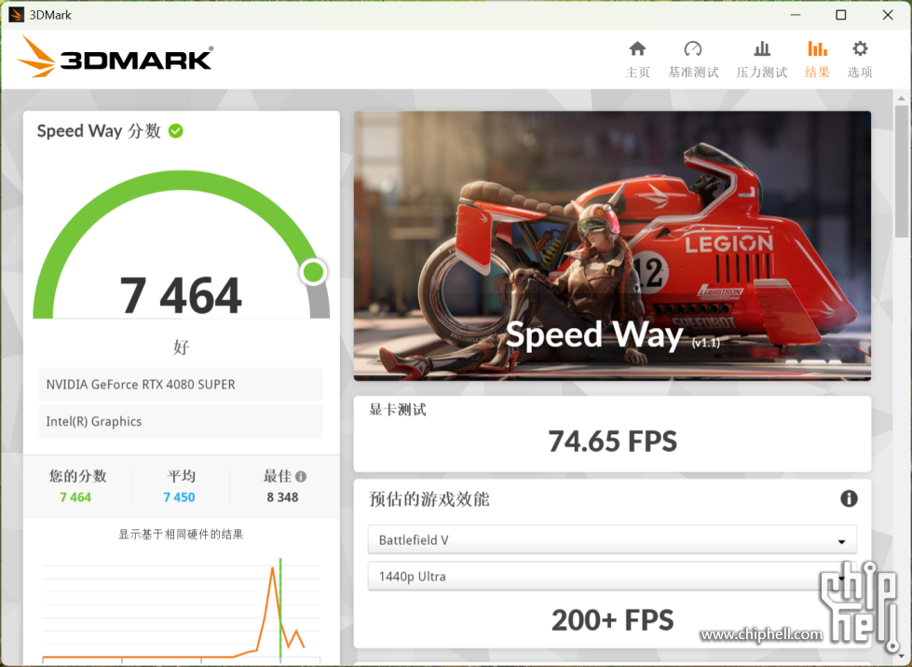Click the 3DMark app icon in title bar

16,15
